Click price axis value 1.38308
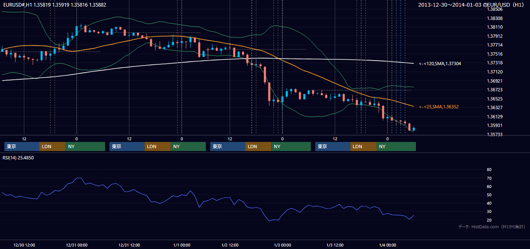 tap(494, 18)
